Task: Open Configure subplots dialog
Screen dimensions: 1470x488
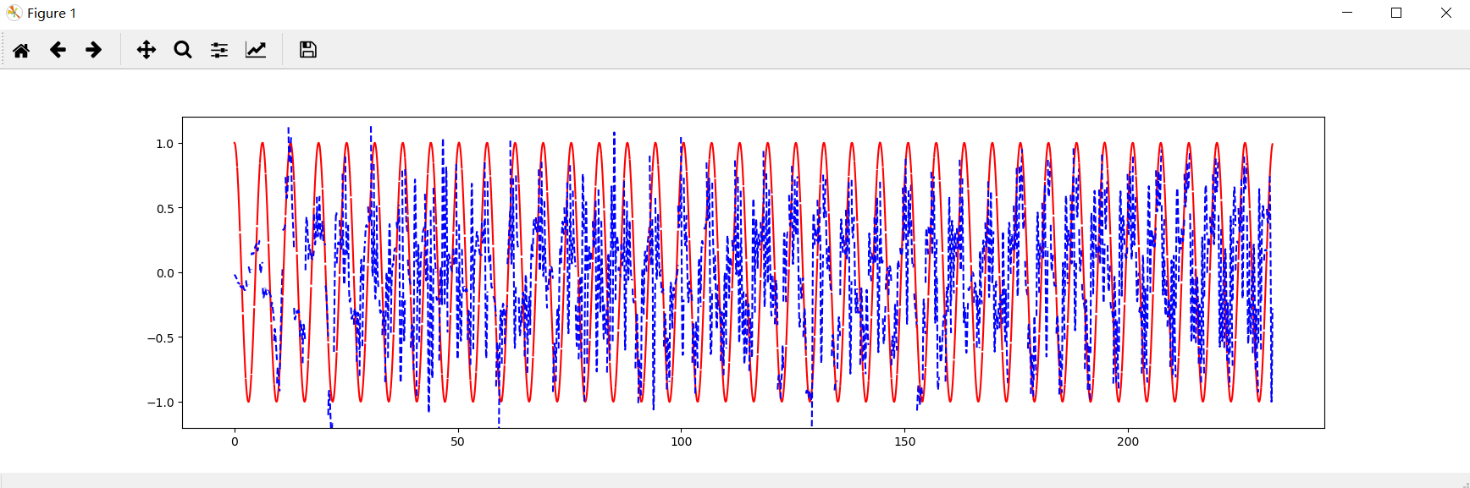Action: click(219, 50)
